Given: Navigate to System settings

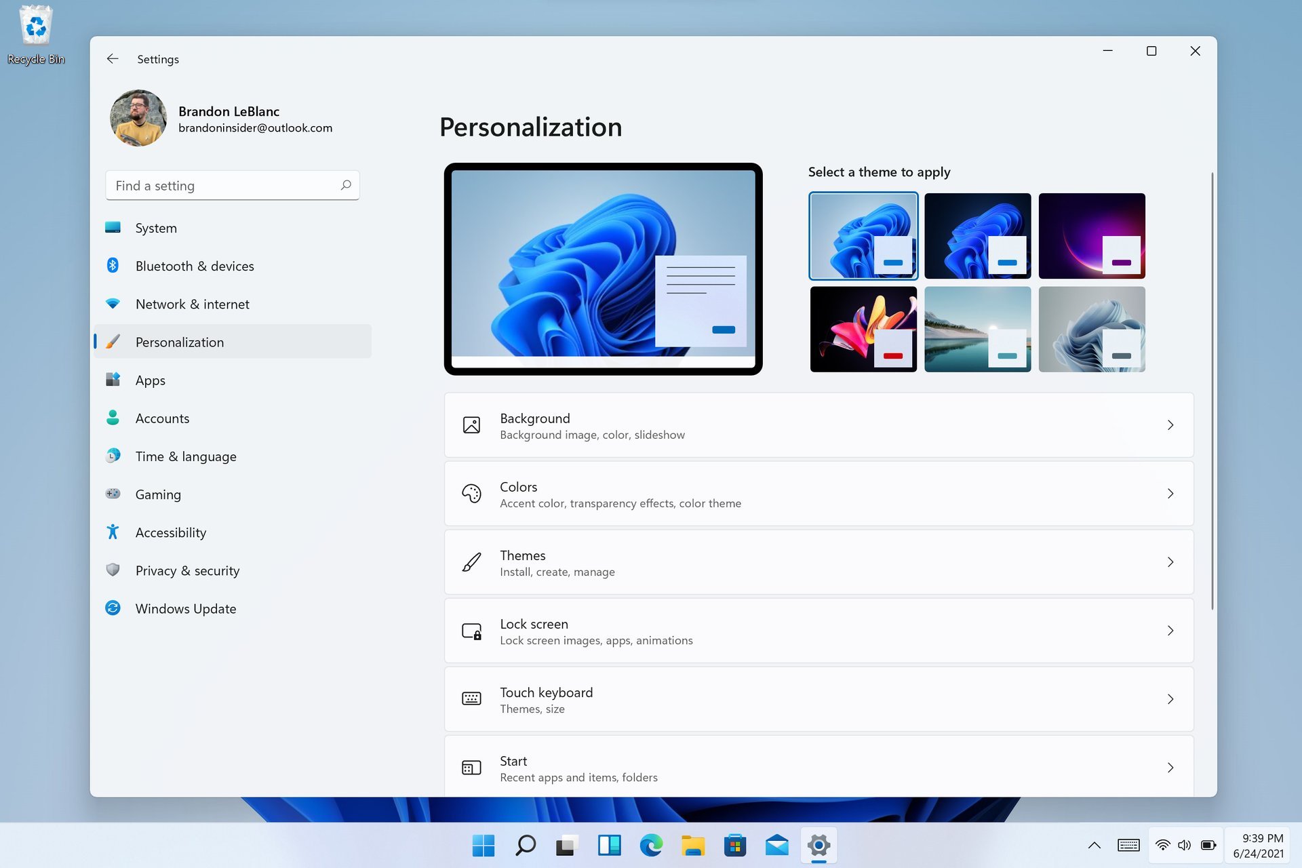Looking at the screenshot, I should tap(156, 228).
